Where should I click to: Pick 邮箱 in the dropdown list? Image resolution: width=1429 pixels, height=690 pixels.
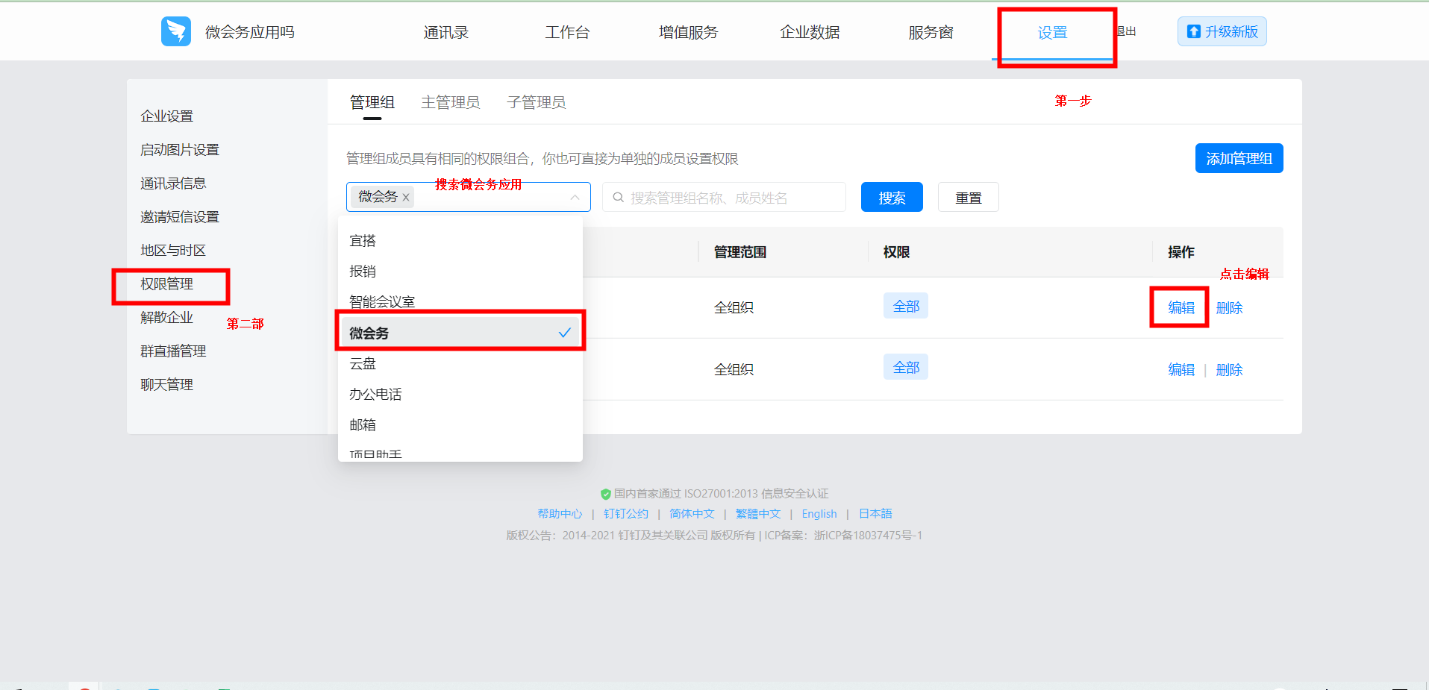click(460, 424)
